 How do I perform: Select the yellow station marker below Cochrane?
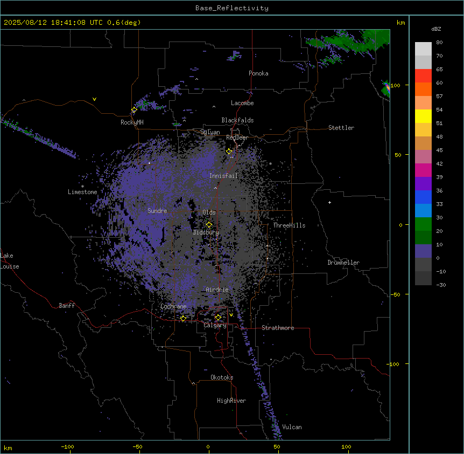pos(183,319)
